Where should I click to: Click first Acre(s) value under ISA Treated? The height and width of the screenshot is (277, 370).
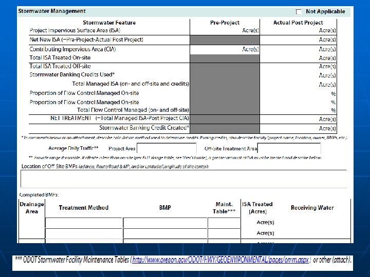click(266, 222)
